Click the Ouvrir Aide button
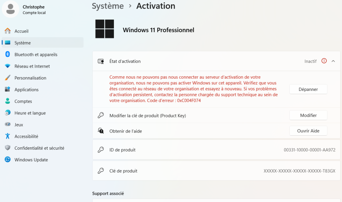The height and width of the screenshot is (202, 342). (308, 131)
